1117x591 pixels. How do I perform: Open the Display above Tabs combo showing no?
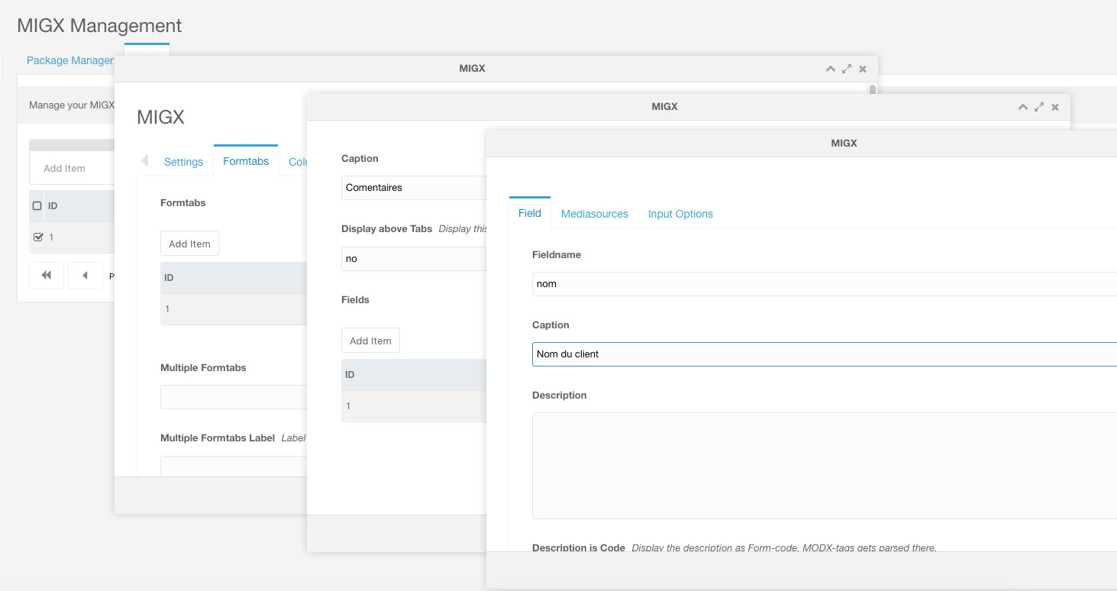click(414, 259)
